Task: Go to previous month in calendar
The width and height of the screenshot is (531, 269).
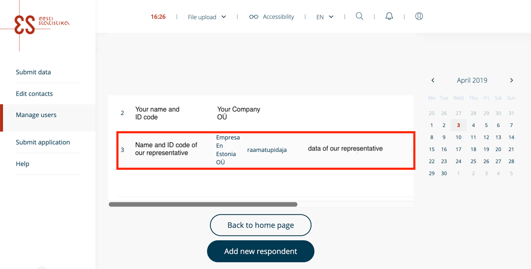Action: pos(433,80)
